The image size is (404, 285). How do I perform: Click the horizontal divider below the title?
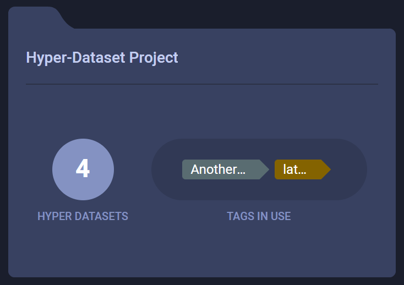pos(201,84)
